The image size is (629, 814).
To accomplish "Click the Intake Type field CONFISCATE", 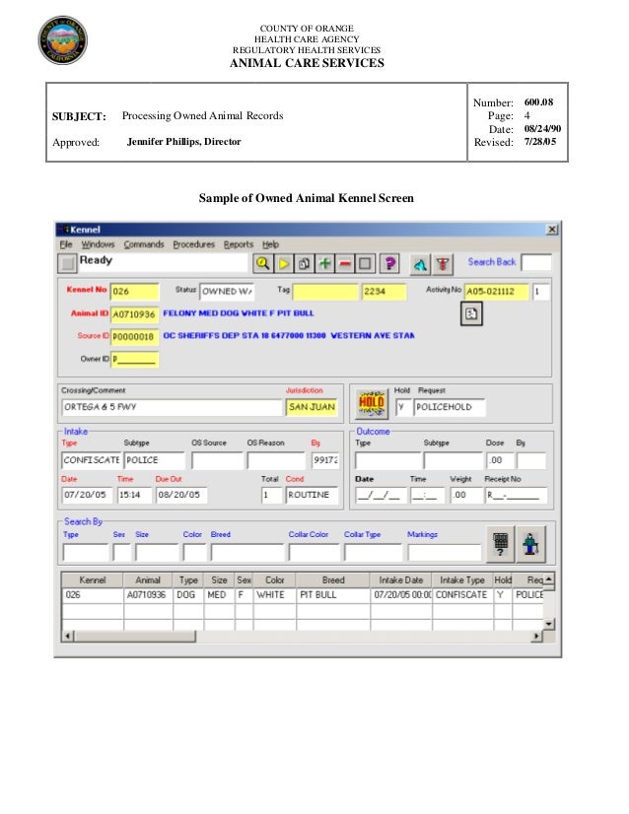I will [92, 460].
